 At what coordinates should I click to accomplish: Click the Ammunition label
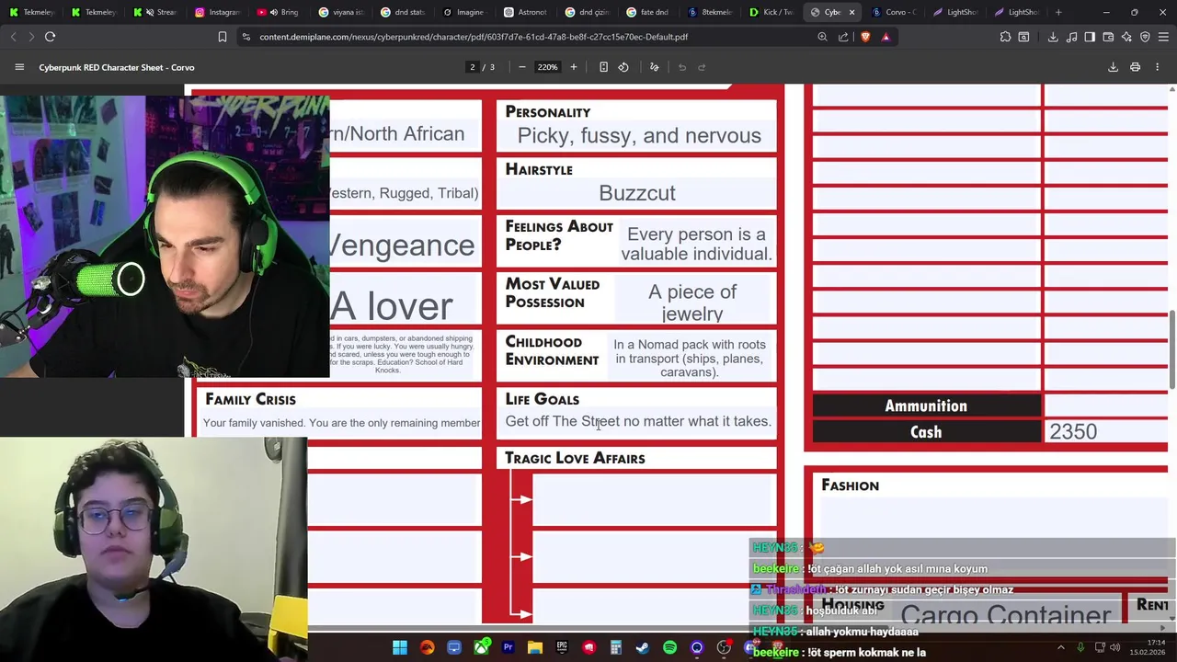tap(926, 405)
